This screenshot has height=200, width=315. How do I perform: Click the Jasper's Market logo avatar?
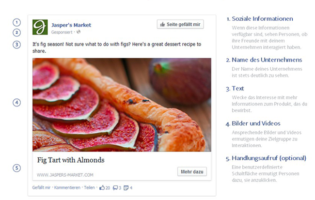click(40, 27)
